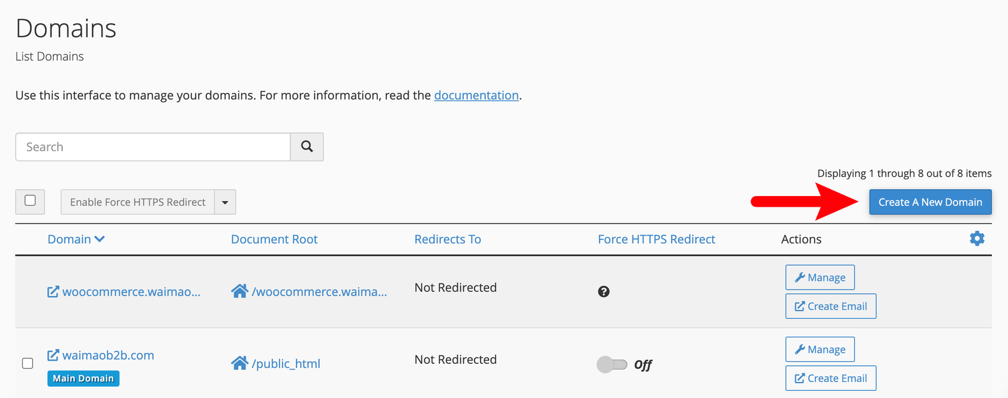Open the documentation link

476,95
